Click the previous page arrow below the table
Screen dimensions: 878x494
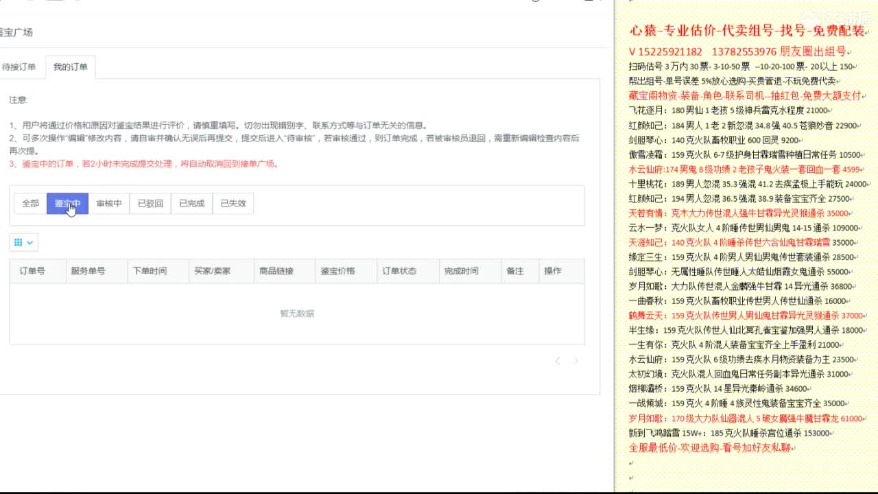click(x=557, y=360)
